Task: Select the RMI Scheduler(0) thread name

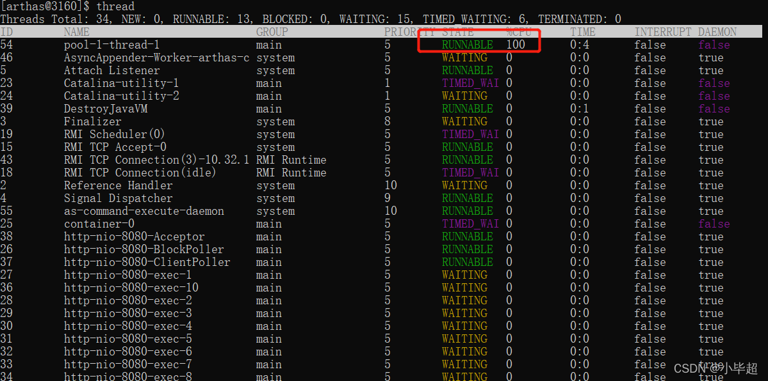Action: (115, 134)
